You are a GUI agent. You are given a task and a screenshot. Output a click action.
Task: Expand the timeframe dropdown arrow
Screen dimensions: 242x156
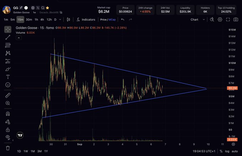(x=60, y=20)
